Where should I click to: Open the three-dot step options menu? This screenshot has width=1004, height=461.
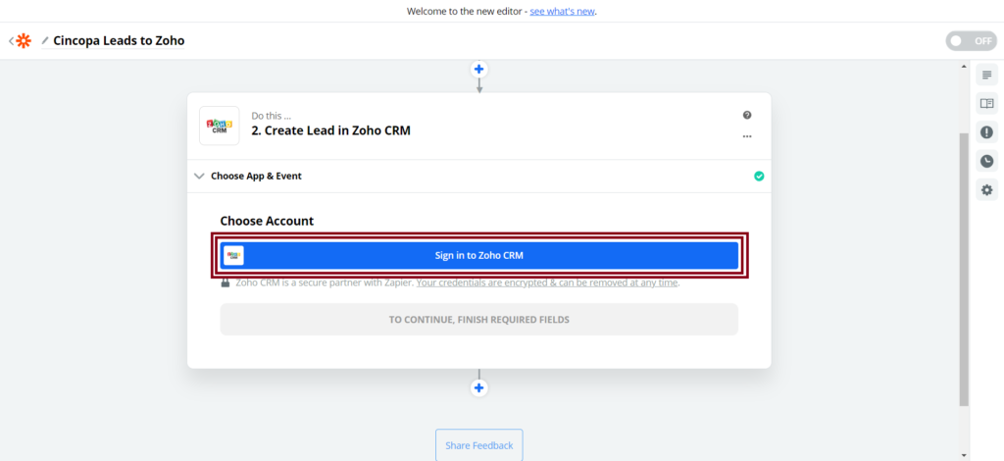point(747,136)
